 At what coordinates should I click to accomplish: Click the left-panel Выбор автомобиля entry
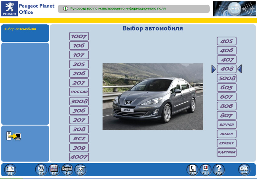(x=20, y=29)
